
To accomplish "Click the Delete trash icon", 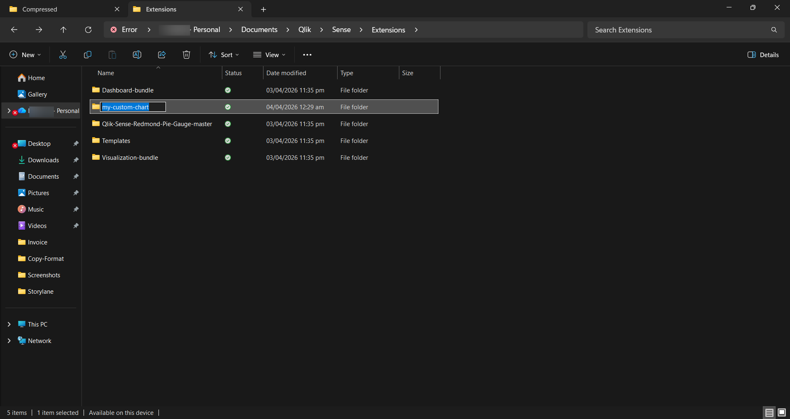I will point(186,55).
